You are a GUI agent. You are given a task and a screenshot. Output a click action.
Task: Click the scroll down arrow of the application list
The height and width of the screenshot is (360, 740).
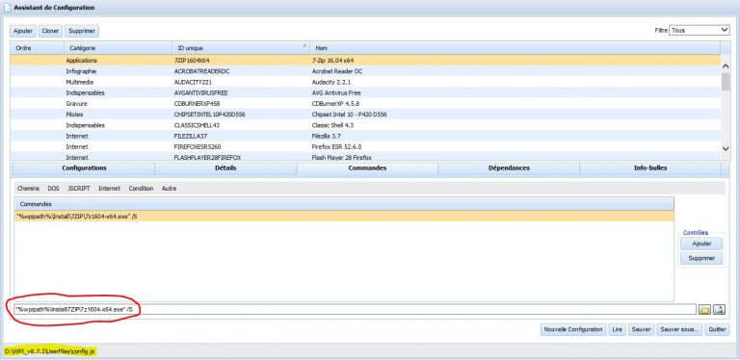(726, 148)
